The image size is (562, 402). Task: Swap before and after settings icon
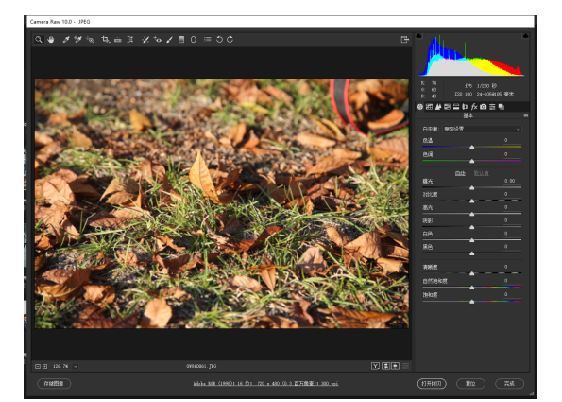[x=386, y=366]
